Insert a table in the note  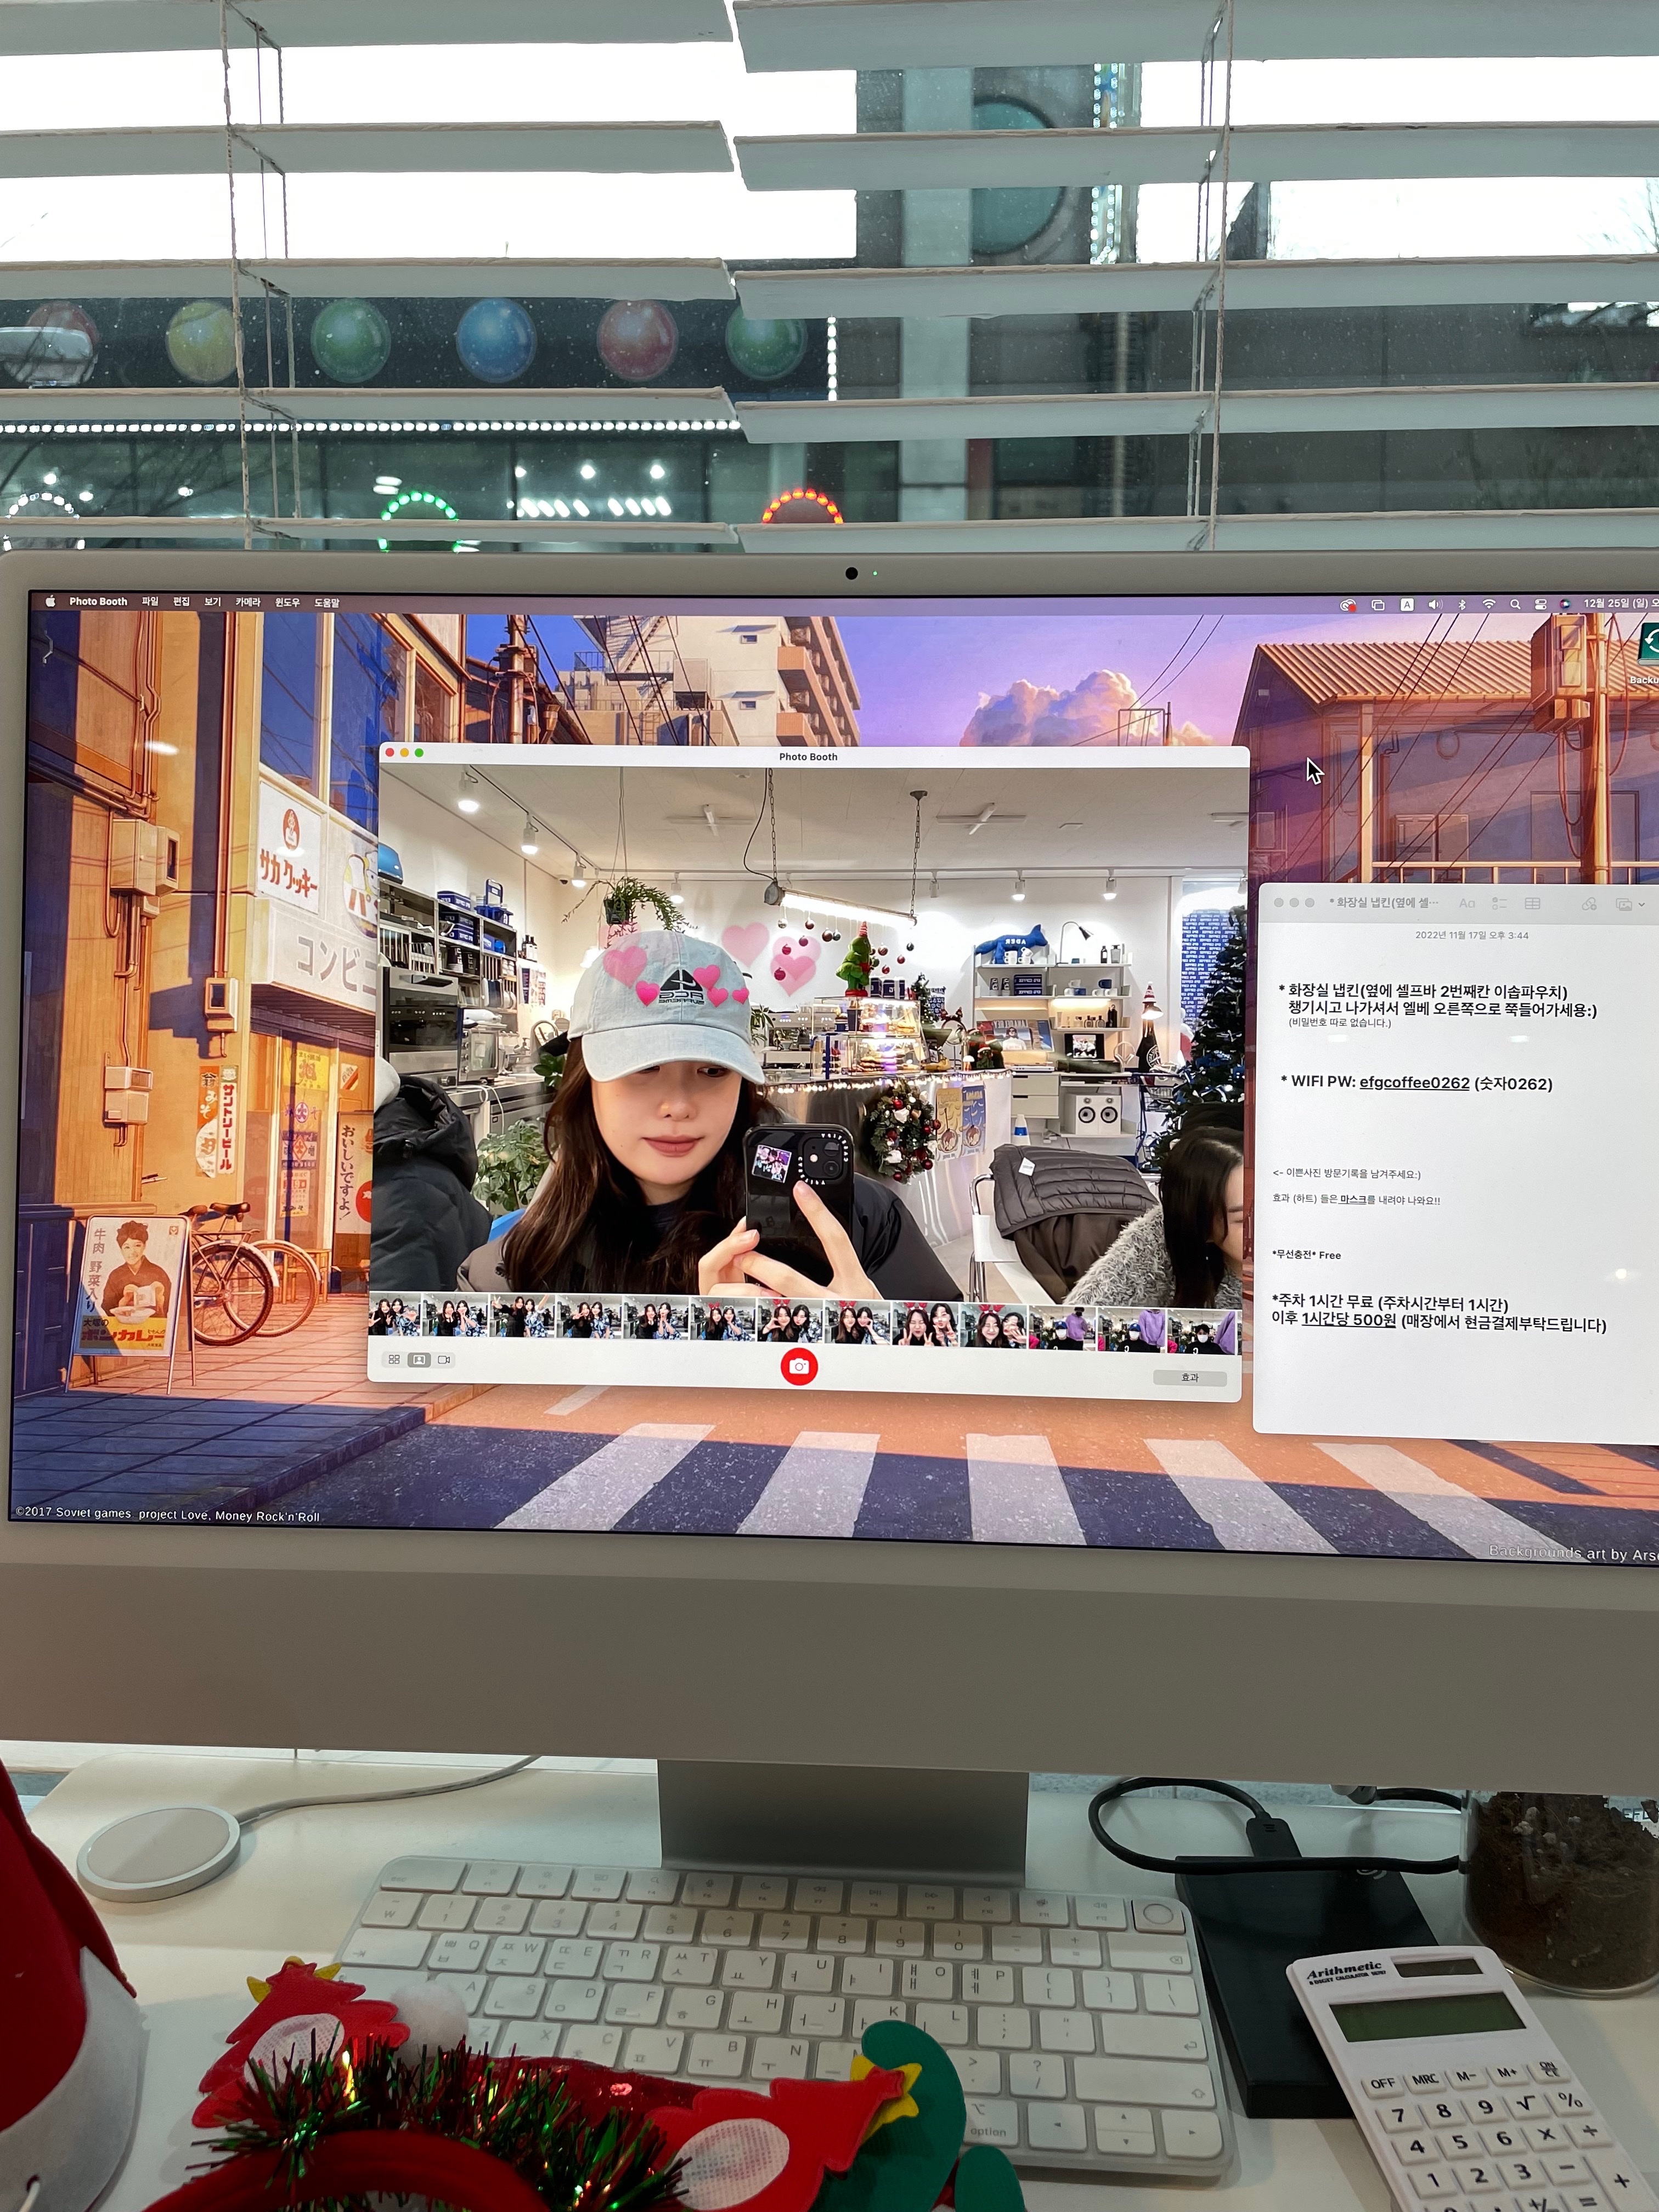coord(1532,903)
